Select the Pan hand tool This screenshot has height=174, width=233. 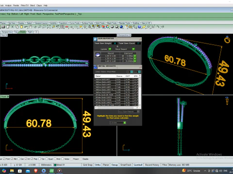[x=31, y=27]
